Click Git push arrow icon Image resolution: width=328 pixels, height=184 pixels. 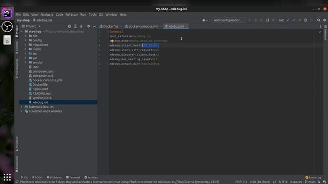tap(299, 20)
